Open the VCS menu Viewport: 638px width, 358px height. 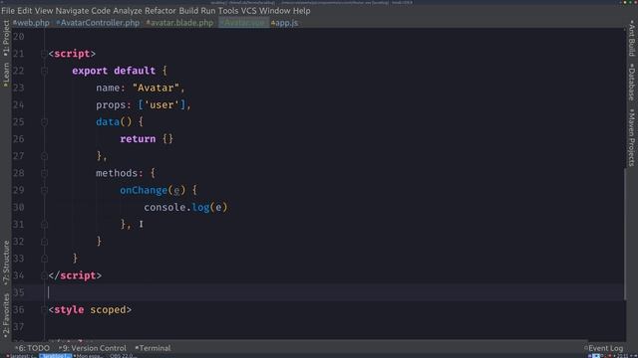(248, 11)
